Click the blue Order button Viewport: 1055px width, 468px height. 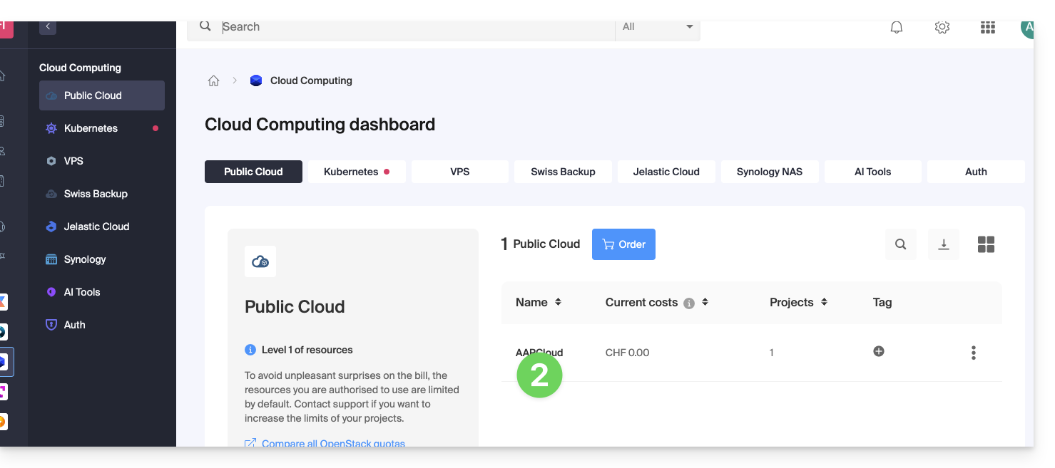(x=623, y=244)
